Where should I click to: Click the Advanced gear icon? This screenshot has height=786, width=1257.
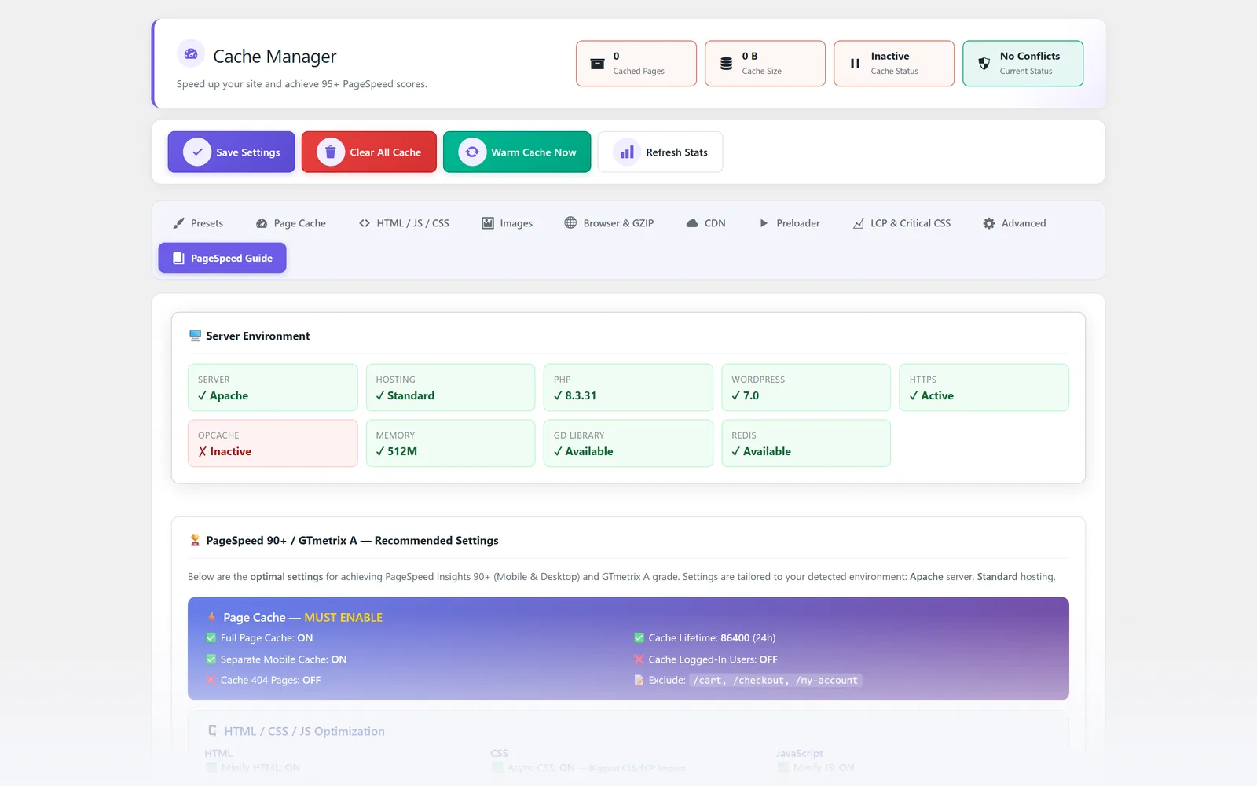989,223
